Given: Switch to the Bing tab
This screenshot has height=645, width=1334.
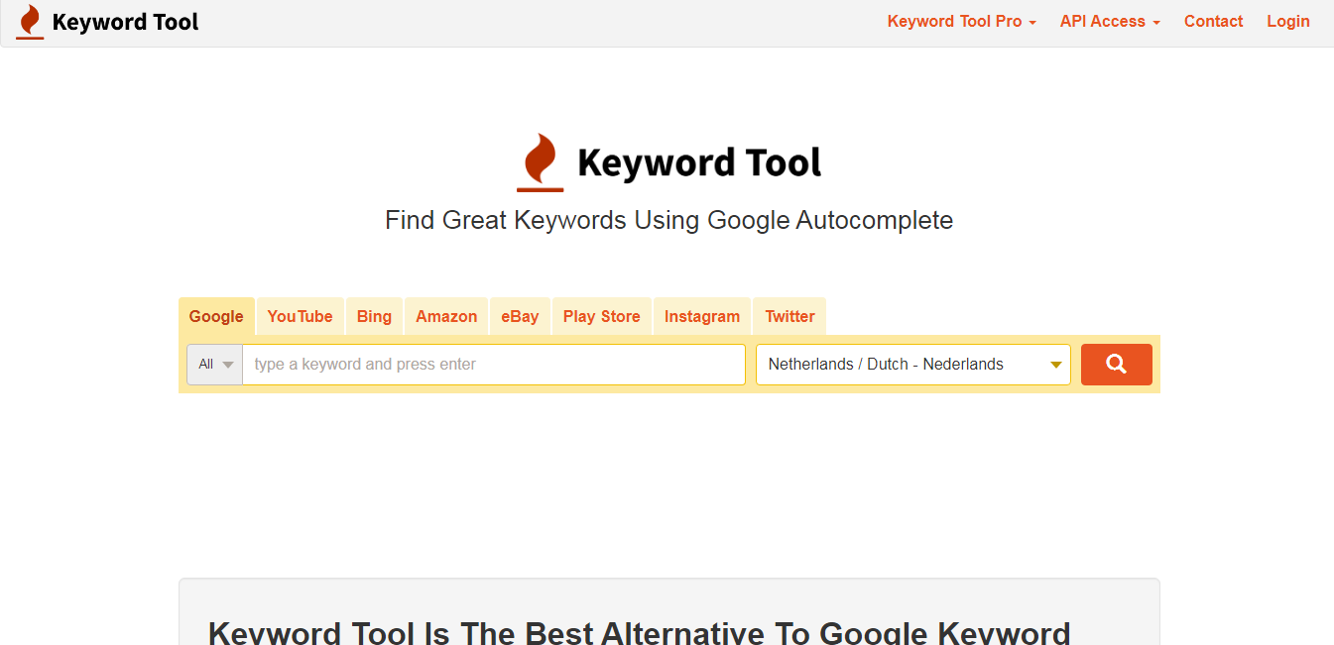Looking at the screenshot, I should tap(374, 316).
